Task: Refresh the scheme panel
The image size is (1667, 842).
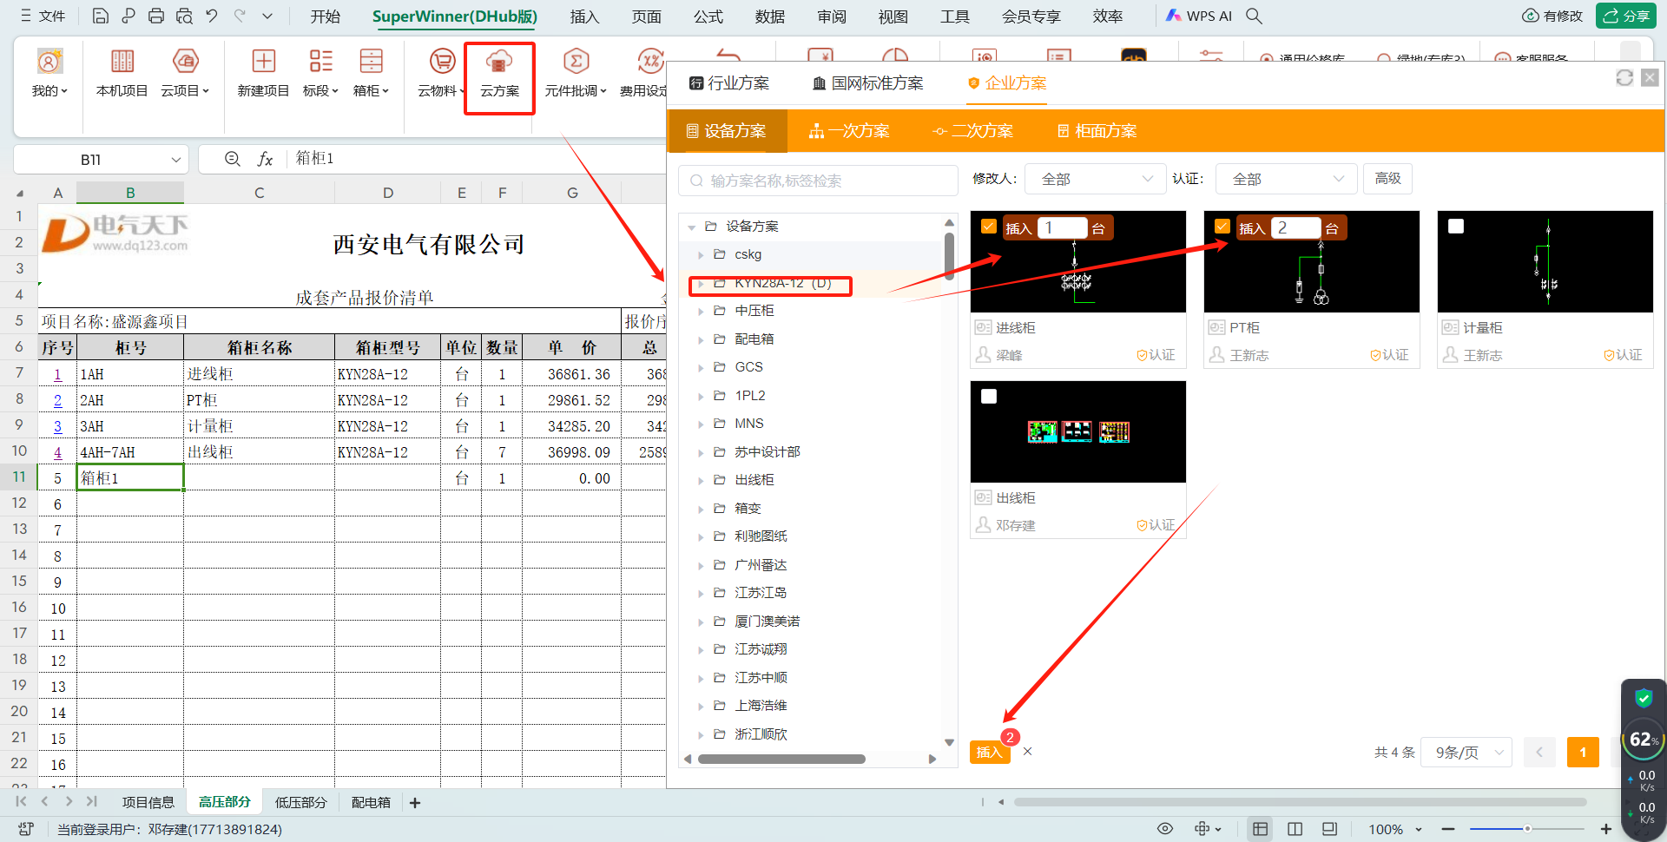Action: [x=1624, y=78]
